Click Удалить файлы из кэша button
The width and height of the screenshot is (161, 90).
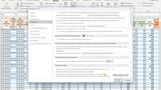click(120, 75)
